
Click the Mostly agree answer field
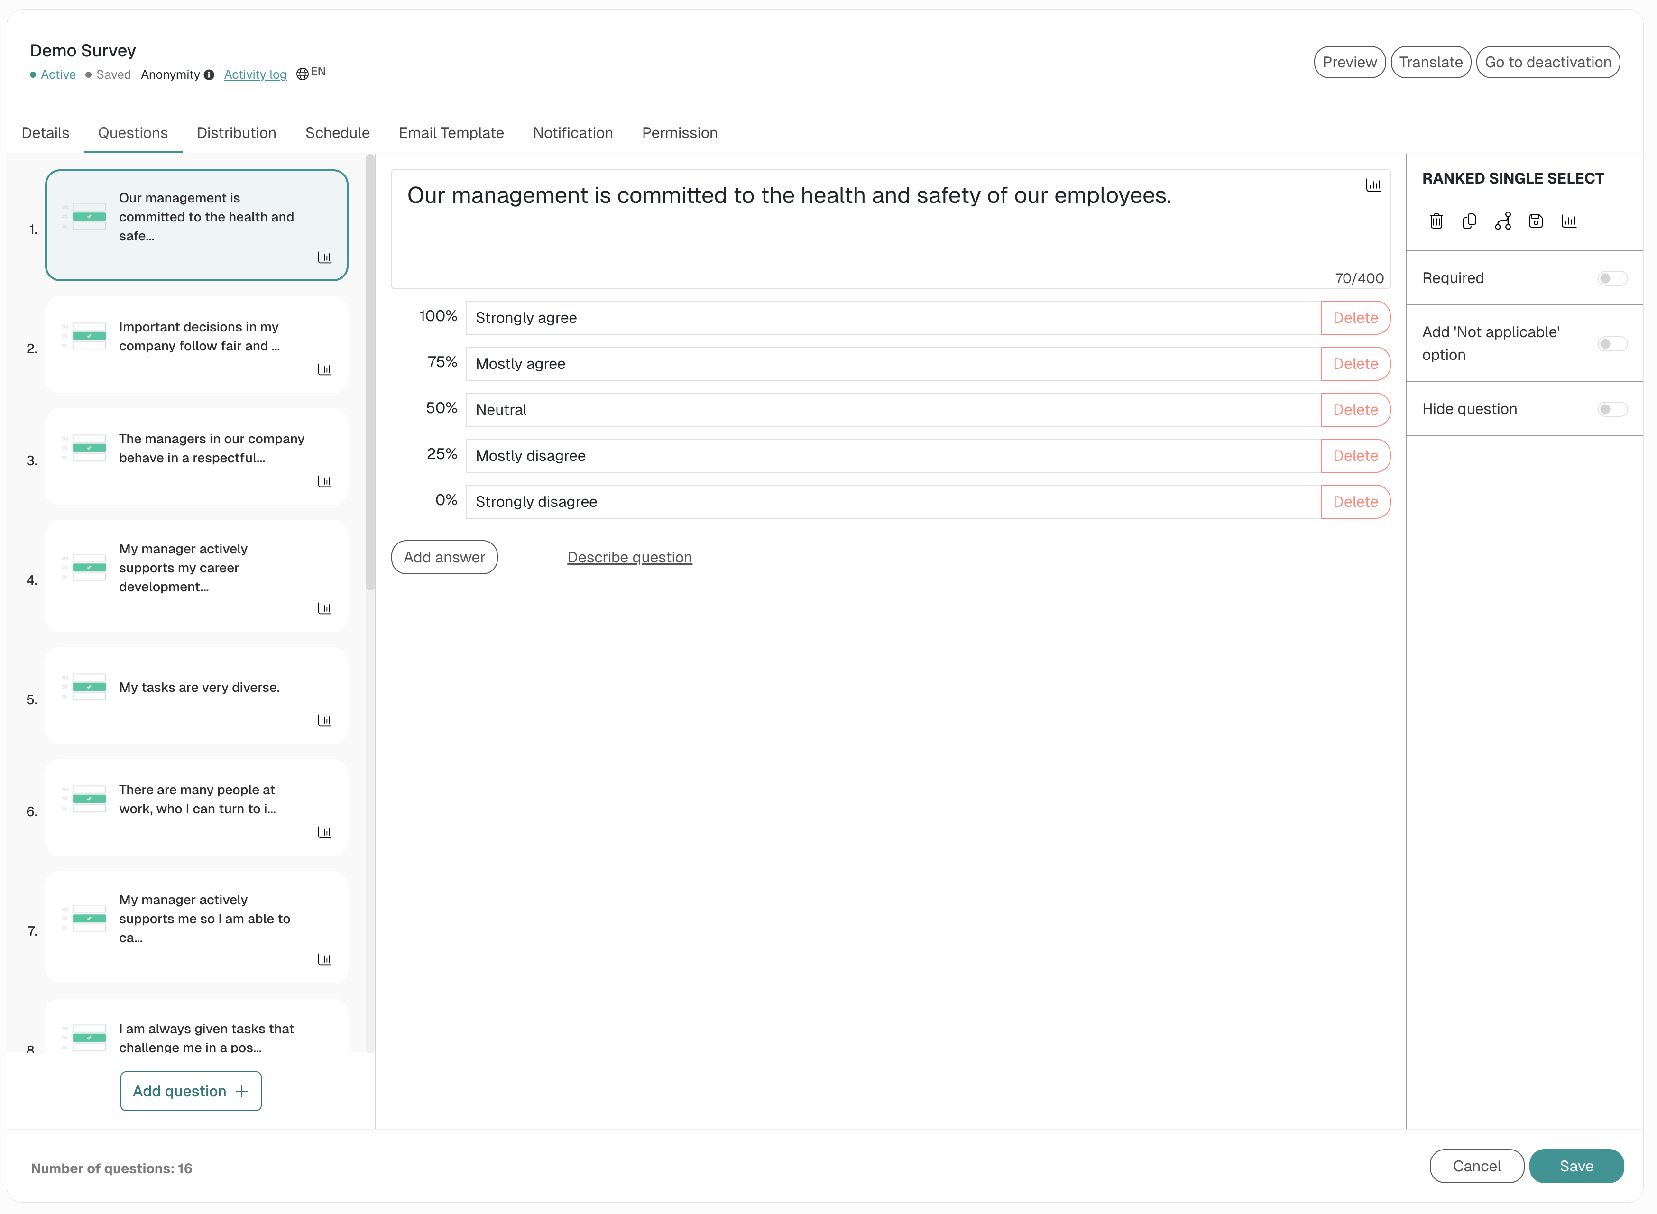(x=892, y=364)
